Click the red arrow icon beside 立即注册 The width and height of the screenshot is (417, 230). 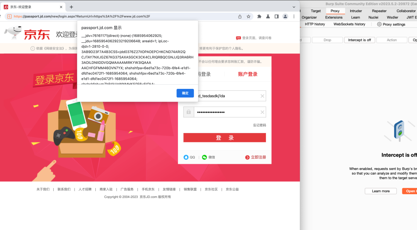[x=247, y=157]
